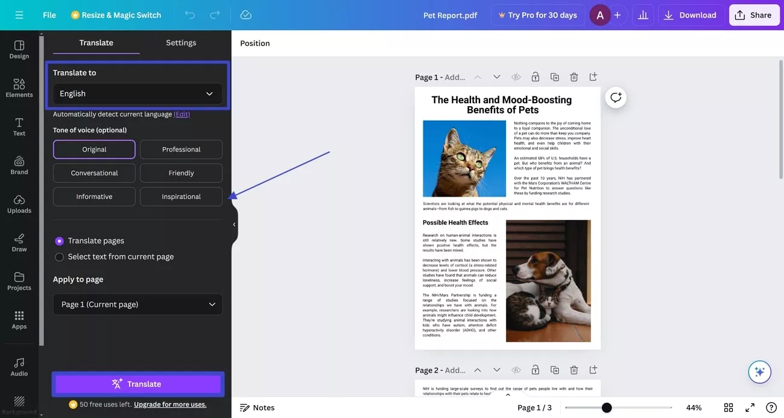Duplicate page 1 using the copy icon
Viewport: 784px width, 418px height.
554,77
